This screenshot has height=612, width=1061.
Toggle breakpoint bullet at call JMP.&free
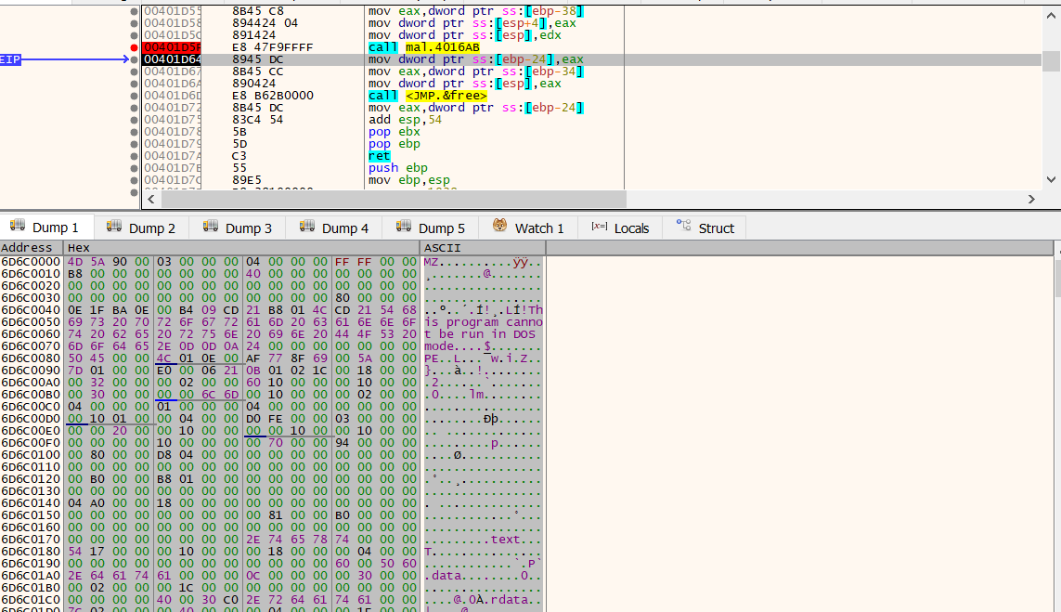135,96
